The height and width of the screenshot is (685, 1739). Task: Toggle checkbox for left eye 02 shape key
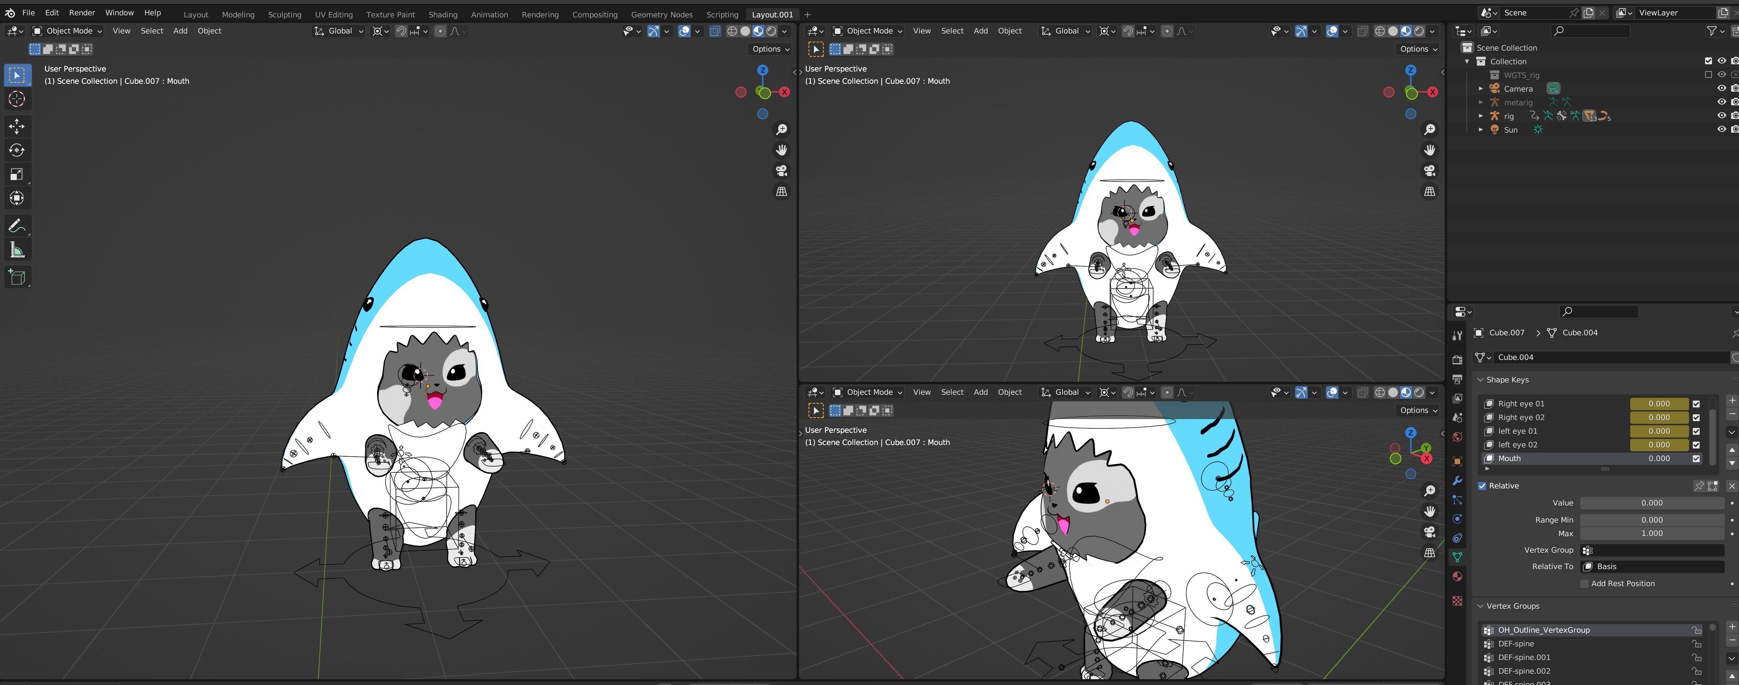tap(1696, 445)
